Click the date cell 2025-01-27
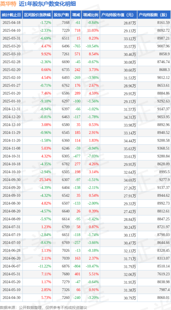 [x=12, y=86]
